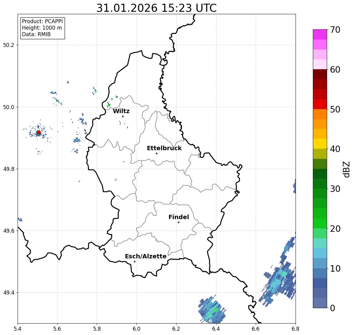The width and height of the screenshot is (354, 335).
Task: Click the colorbar tick label 30
Action: [335, 189]
